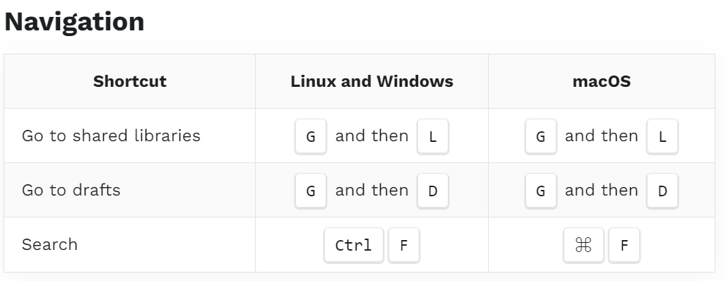This screenshot has width=726, height=281.
Task: Select the Go to shared libraries row label
Action: [x=111, y=136]
